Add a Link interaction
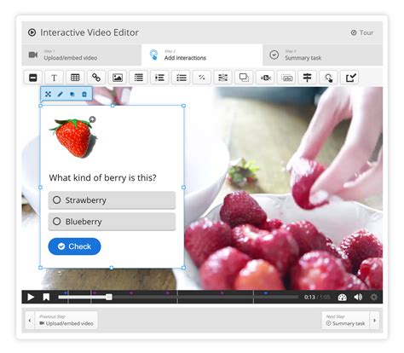 [x=96, y=78]
